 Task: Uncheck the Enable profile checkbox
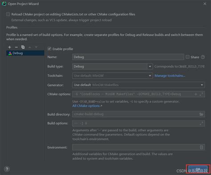point(49,49)
